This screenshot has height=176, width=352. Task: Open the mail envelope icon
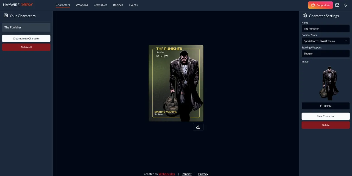(337, 5)
